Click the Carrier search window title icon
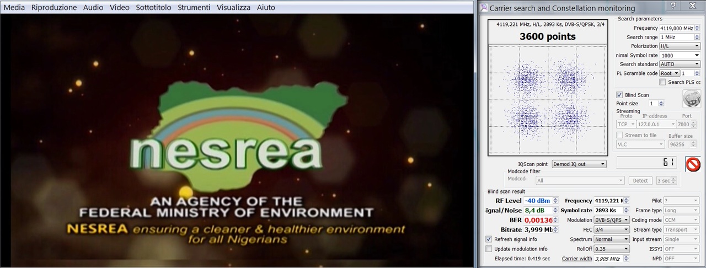Image resolution: width=706 pixels, height=268 pixels. 484,8
